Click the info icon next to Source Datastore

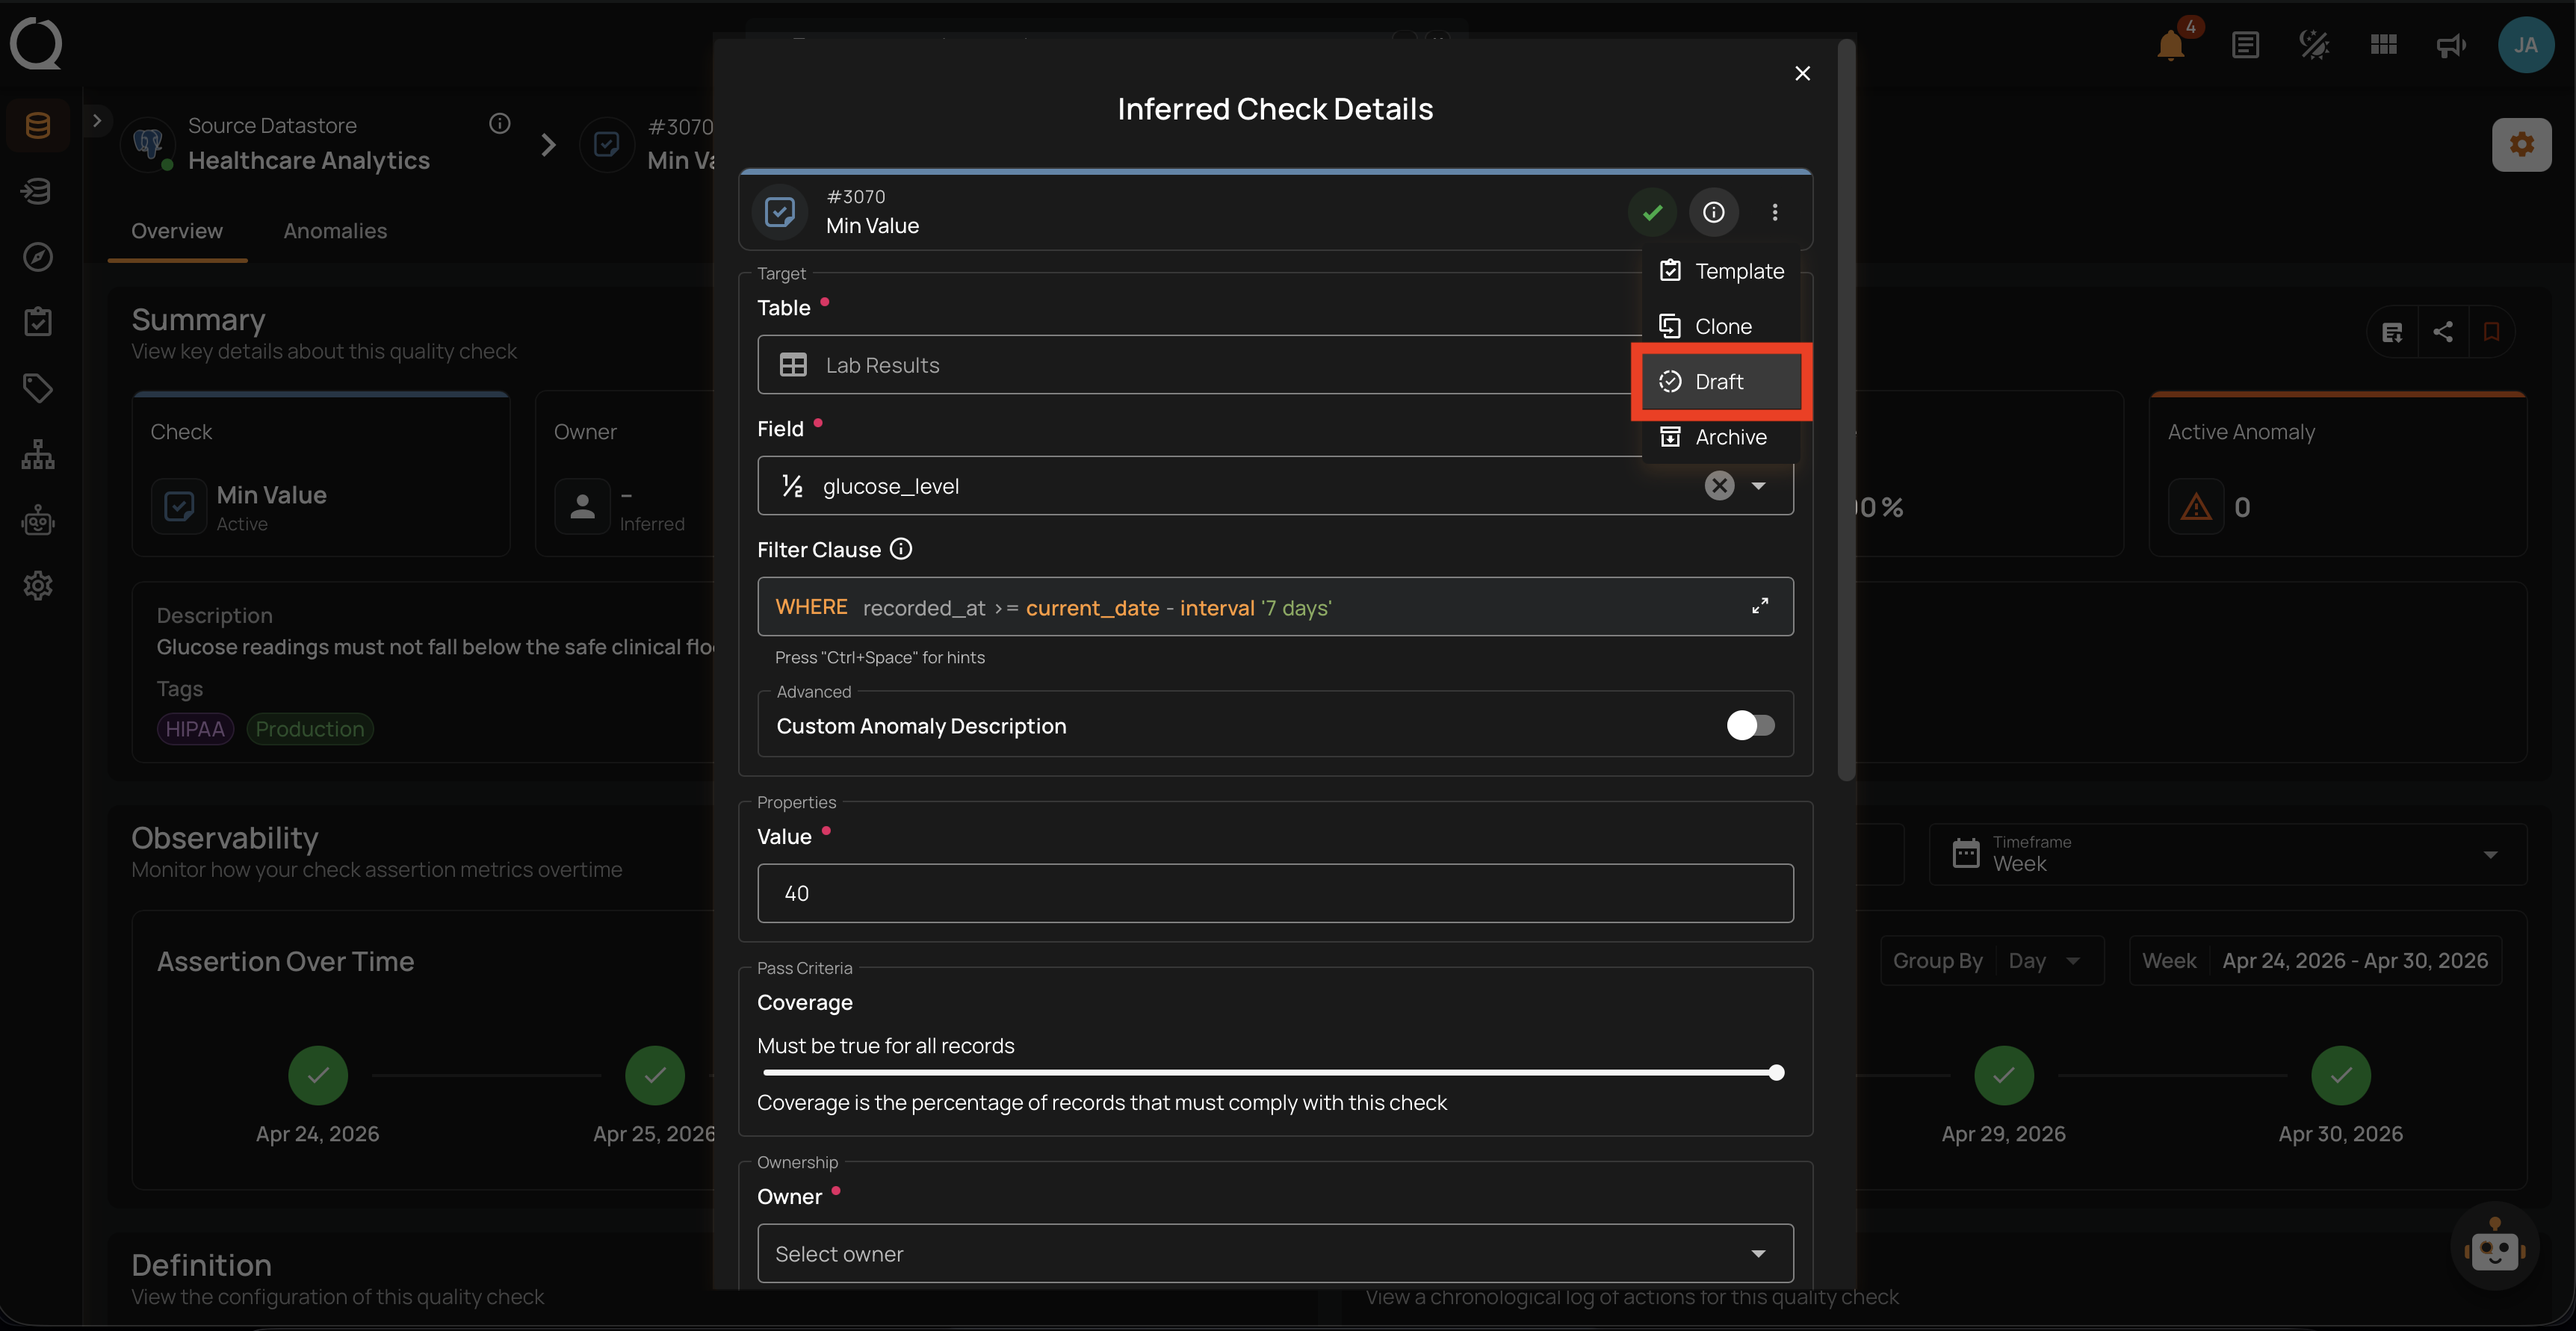tap(499, 123)
